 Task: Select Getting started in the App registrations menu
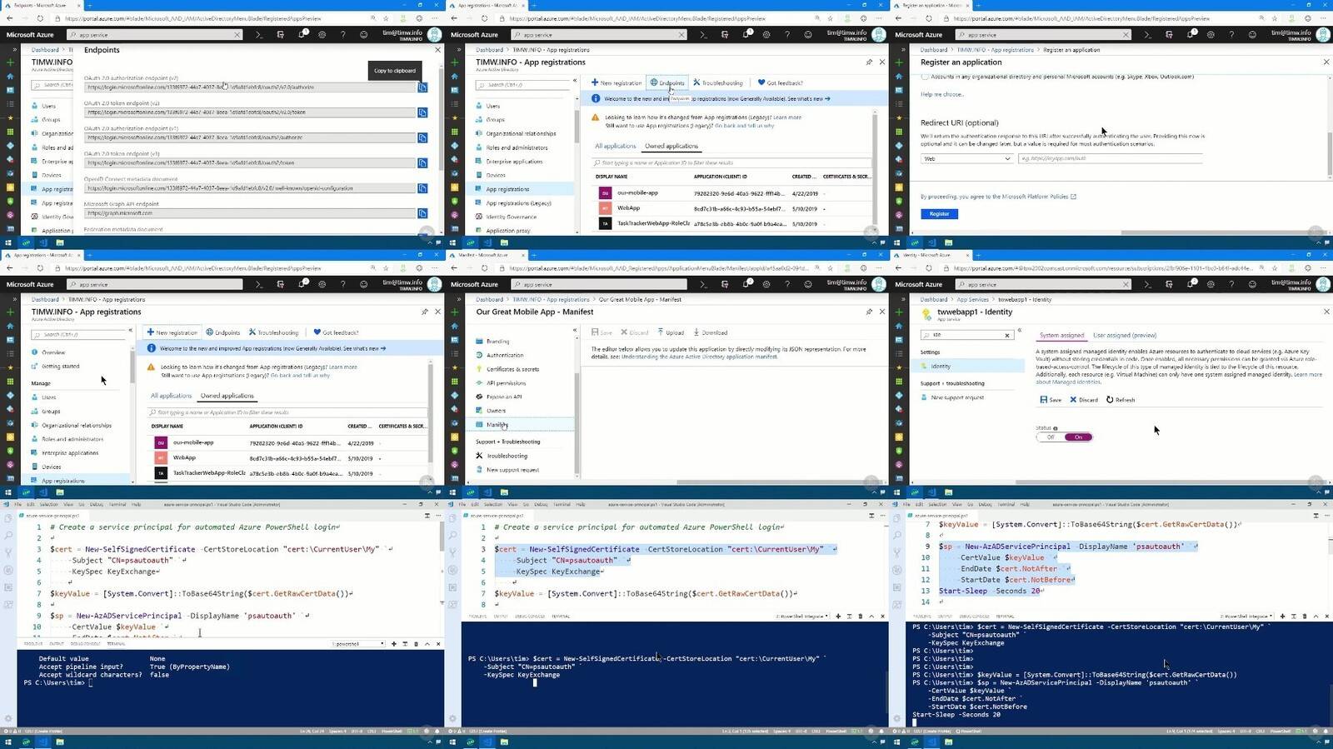pyautogui.click(x=60, y=367)
